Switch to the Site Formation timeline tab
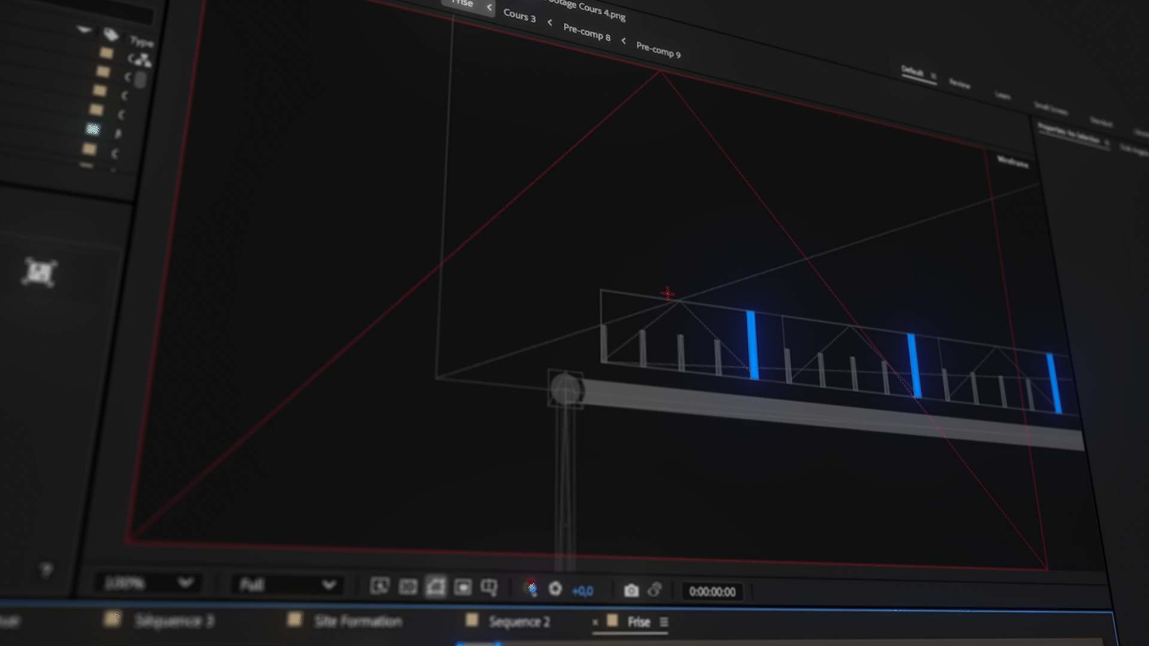 point(357,621)
